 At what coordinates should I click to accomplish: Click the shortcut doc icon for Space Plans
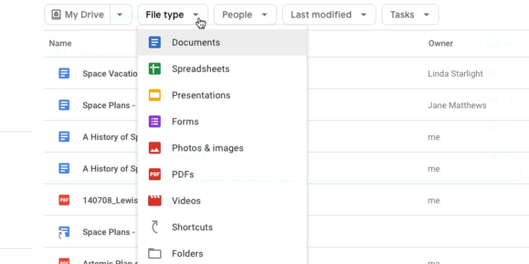point(63,232)
